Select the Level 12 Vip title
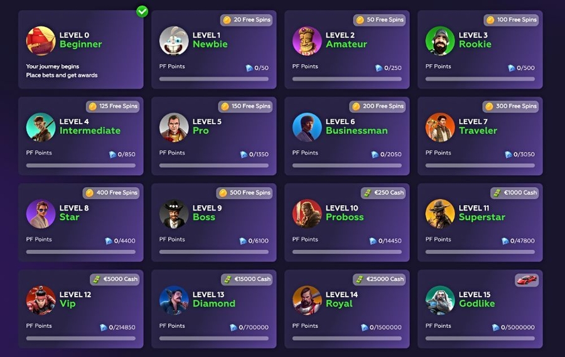Image resolution: width=565 pixels, height=357 pixels. [75, 299]
